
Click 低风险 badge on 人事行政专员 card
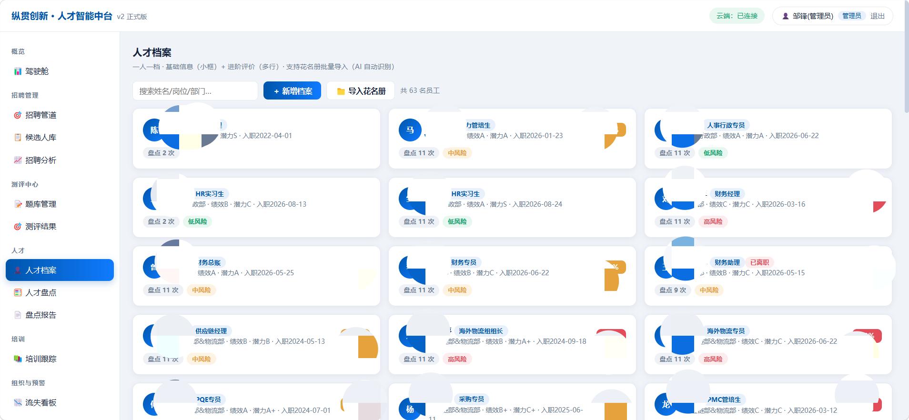pos(713,153)
